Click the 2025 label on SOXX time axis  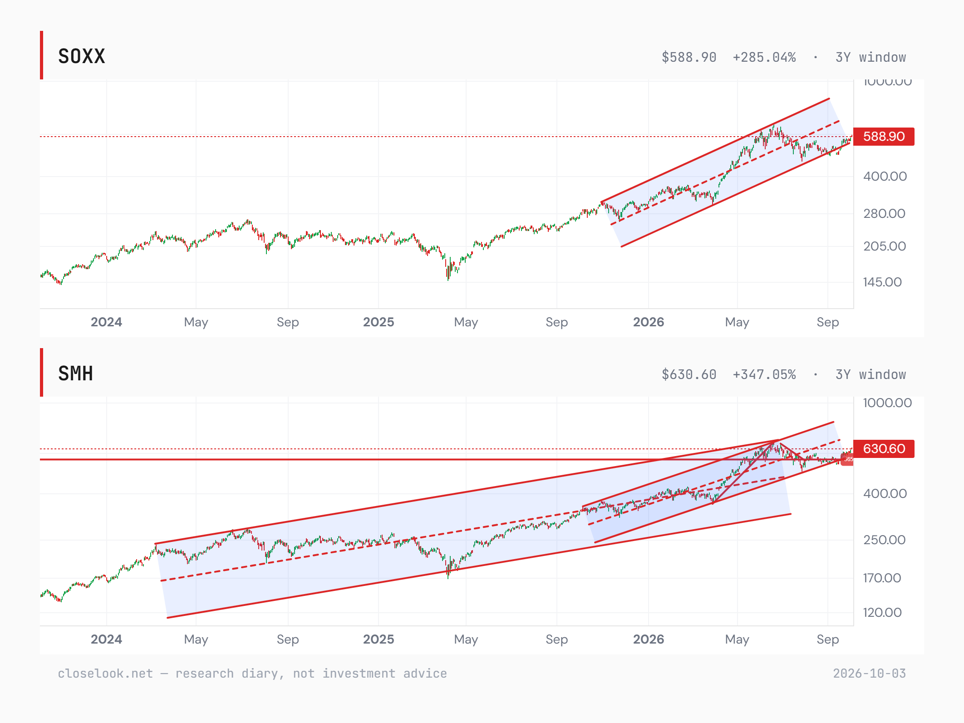379,322
